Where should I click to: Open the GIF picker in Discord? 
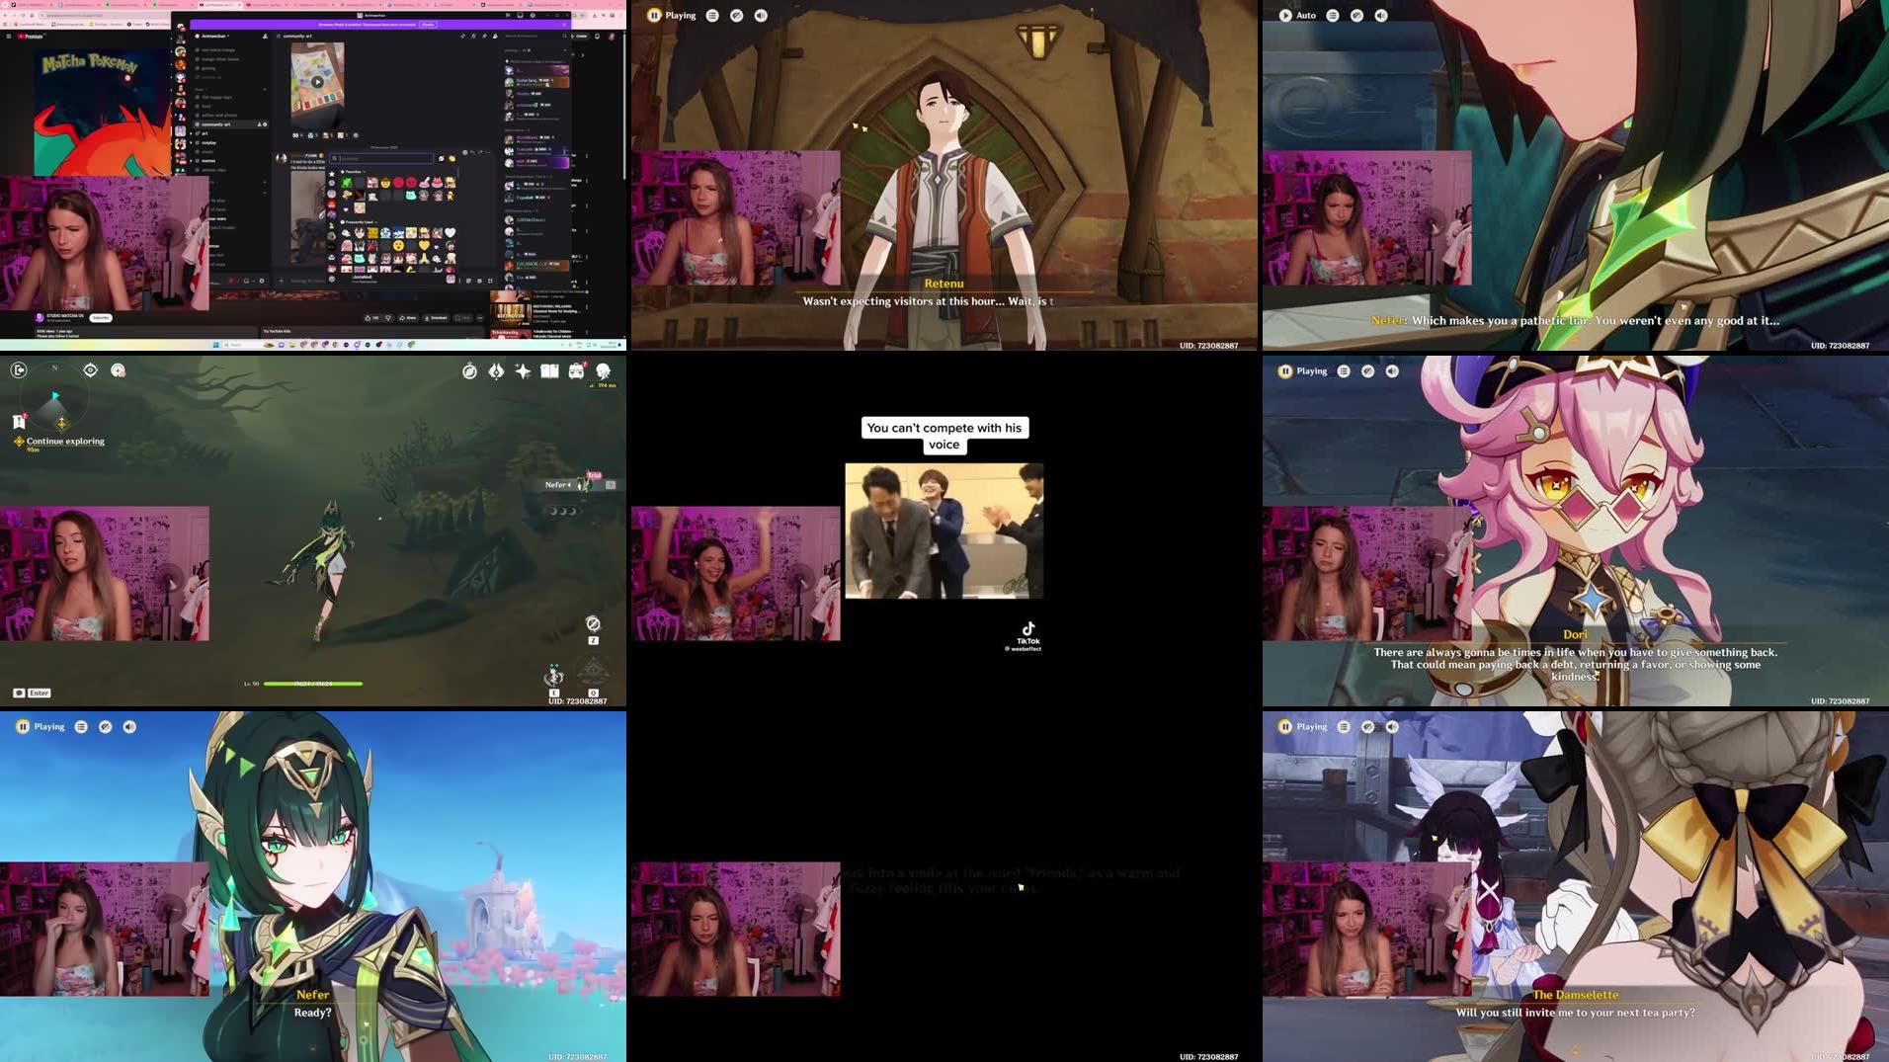(x=442, y=159)
